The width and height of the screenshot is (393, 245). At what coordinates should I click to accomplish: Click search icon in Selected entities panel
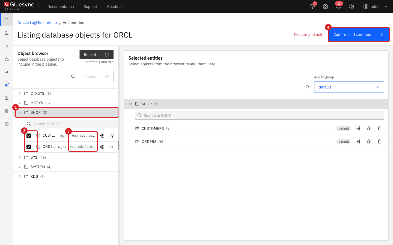point(308,87)
